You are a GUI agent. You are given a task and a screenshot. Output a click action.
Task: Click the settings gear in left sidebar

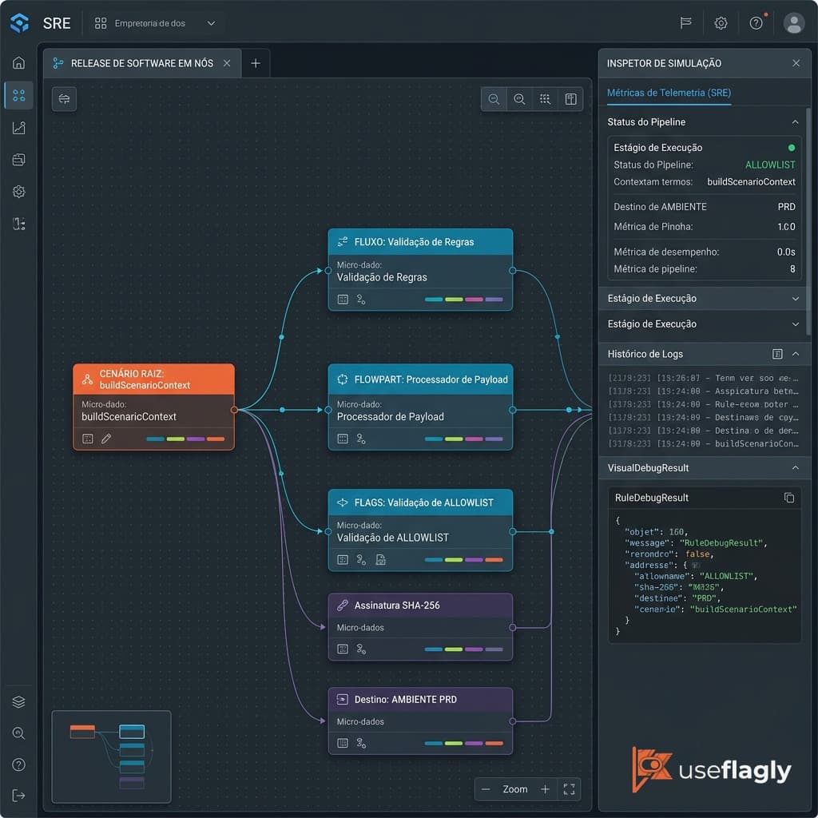19,192
